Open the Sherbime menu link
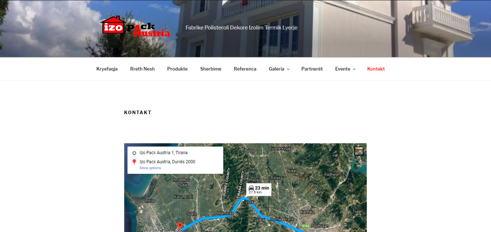Image resolution: width=491 pixels, height=232 pixels. [x=211, y=69]
